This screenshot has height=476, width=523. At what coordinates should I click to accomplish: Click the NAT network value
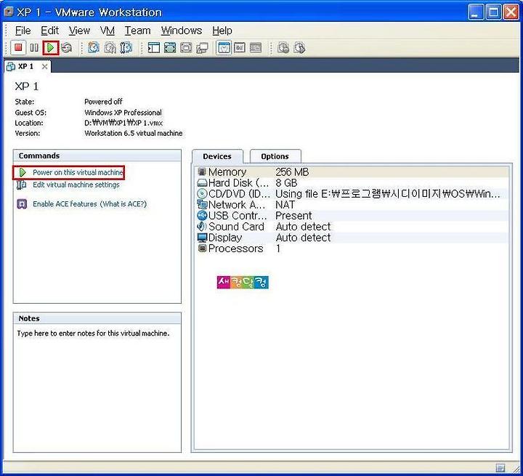(285, 205)
